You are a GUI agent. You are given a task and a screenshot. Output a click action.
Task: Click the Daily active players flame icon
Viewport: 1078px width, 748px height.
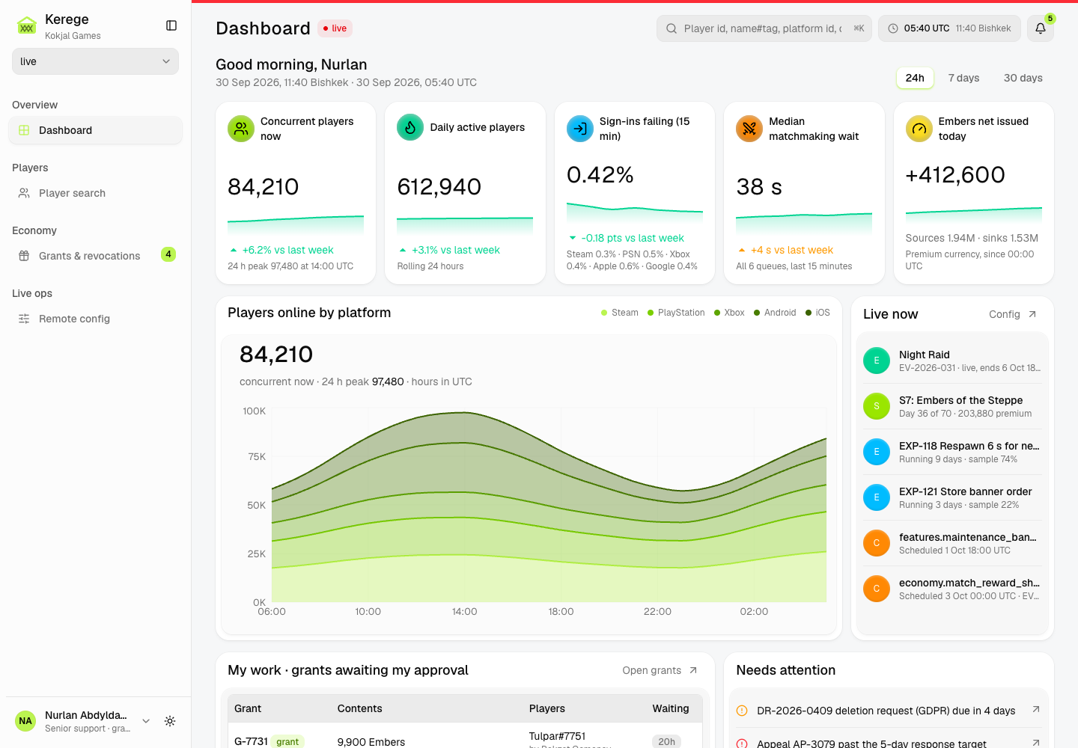pyautogui.click(x=410, y=127)
